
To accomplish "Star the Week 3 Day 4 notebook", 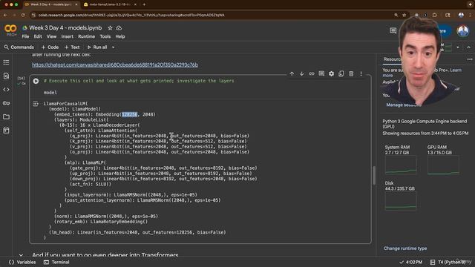I will (x=110, y=28).
